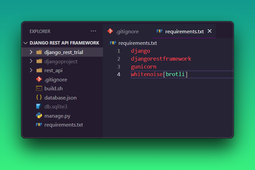
Task: Click Python icon beside manage.py
Action: coord(39,115)
